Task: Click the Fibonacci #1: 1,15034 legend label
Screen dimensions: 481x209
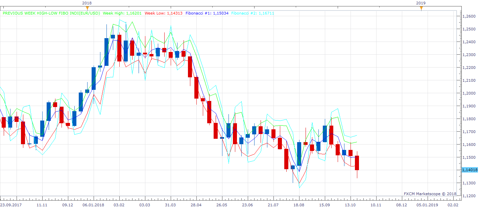Action: tap(207, 14)
